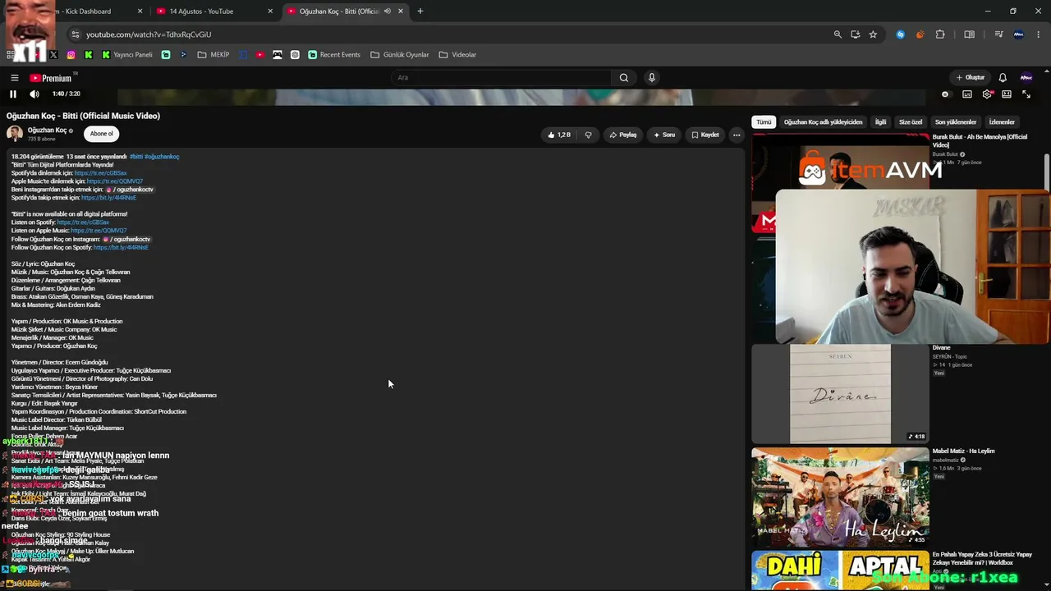Open the #bitti hashtag link

[x=136, y=157]
